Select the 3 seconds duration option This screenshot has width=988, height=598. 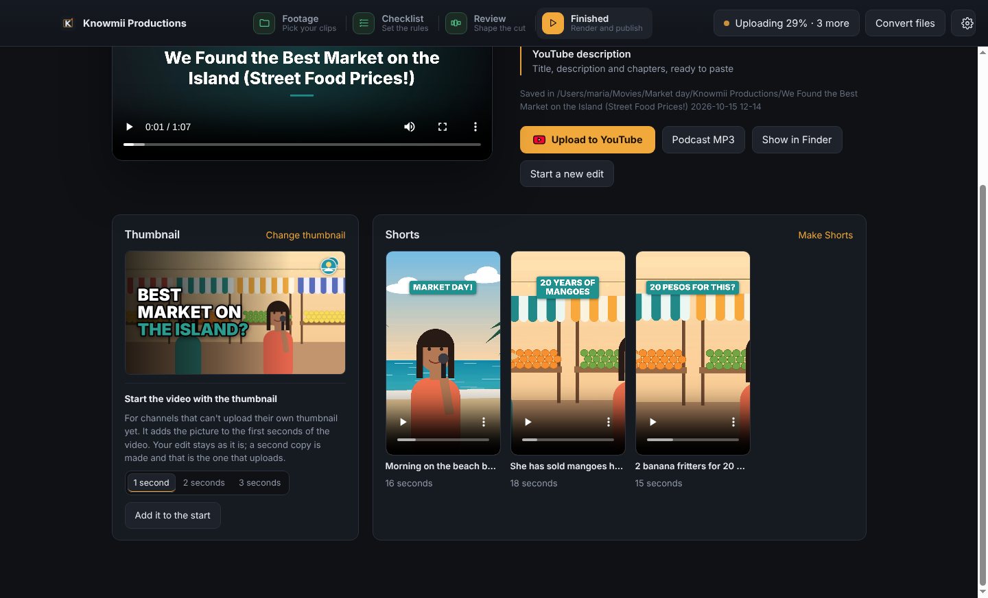click(259, 483)
